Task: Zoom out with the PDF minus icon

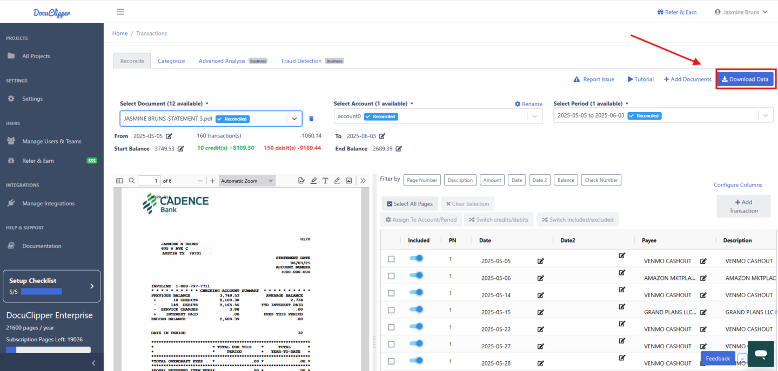Action: [x=200, y=181]
